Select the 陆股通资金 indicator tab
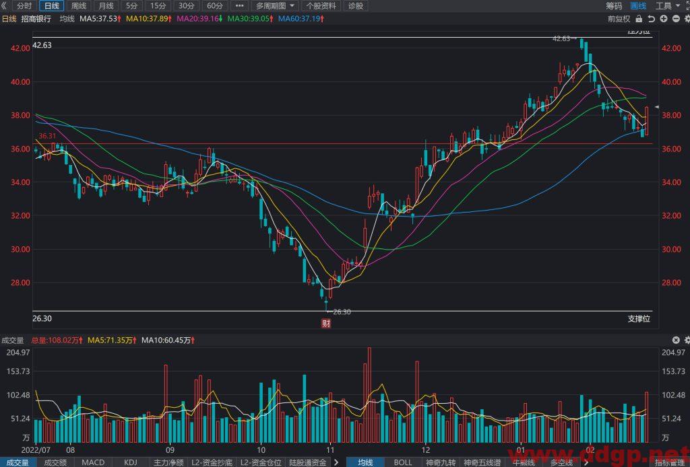 coord(307,462)
